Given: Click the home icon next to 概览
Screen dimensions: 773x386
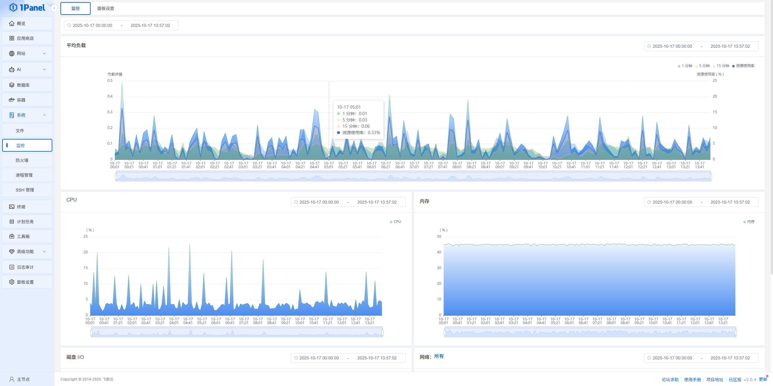Looking at the screenshot, I should (12, 23).
